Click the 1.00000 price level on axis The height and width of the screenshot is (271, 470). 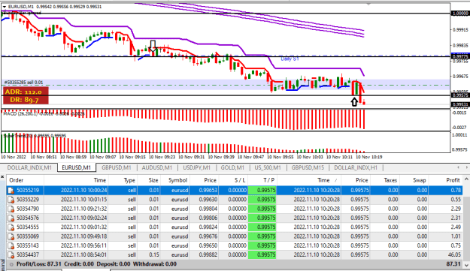(460, 14)
